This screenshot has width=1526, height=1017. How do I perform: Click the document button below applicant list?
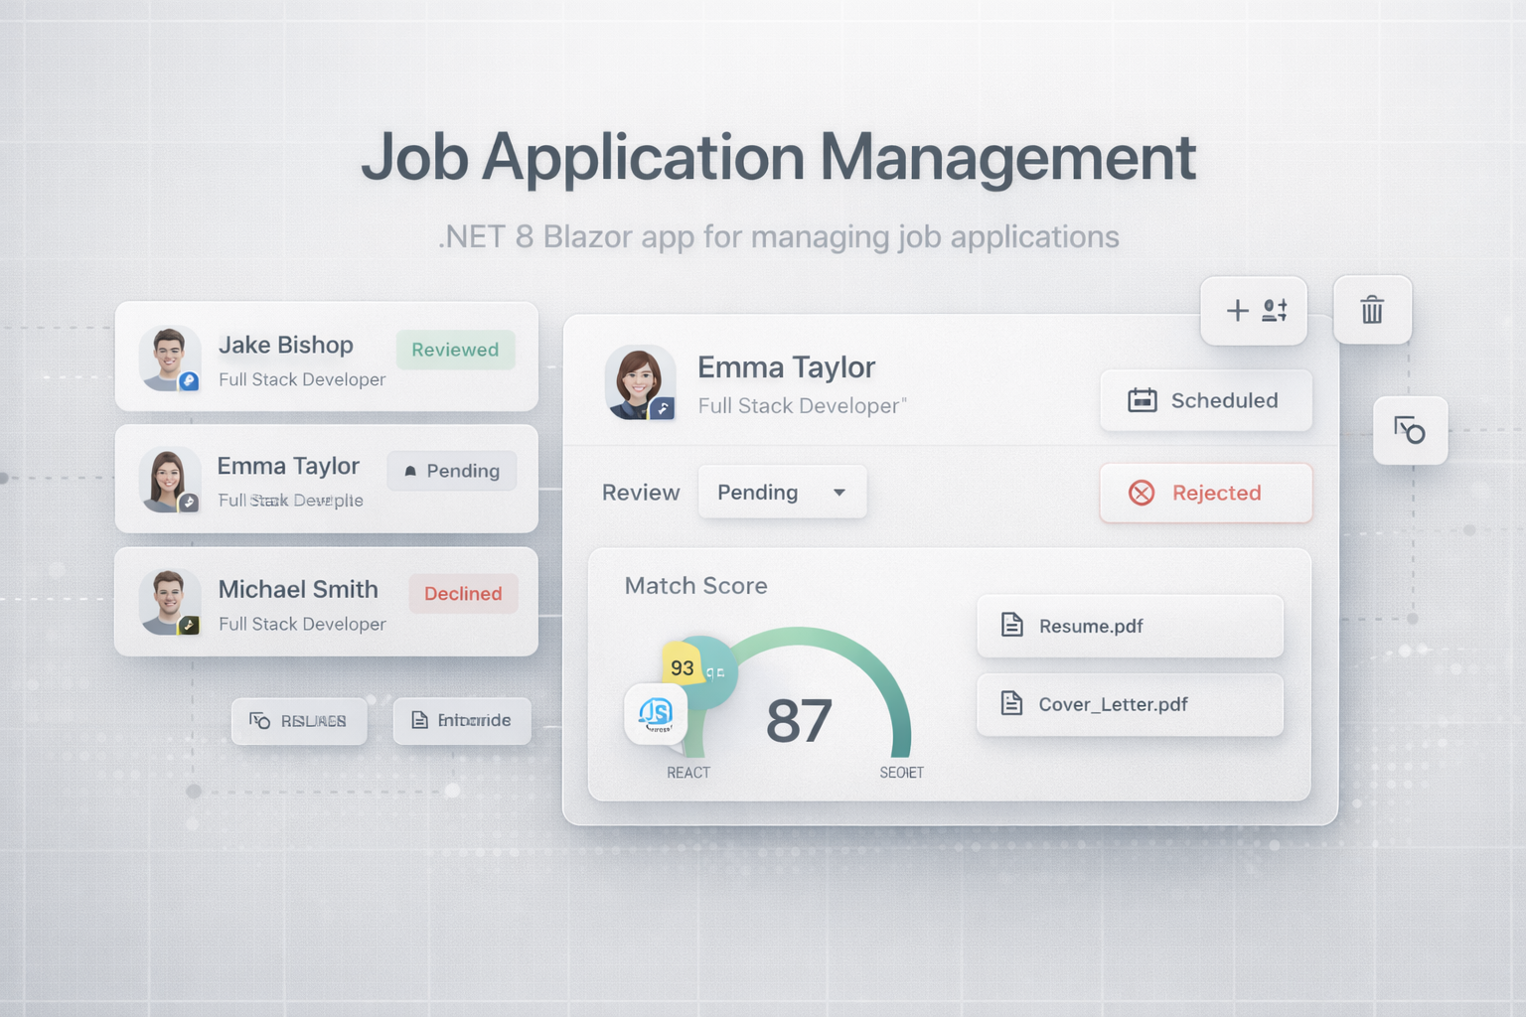click(x=462, y=721)
